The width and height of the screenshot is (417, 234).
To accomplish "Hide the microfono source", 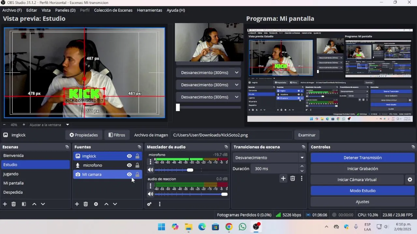I will 129,165.
